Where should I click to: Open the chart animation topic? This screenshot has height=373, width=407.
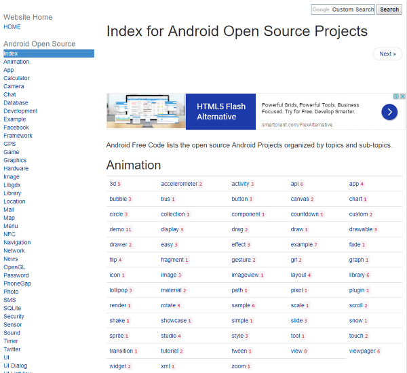355,199
